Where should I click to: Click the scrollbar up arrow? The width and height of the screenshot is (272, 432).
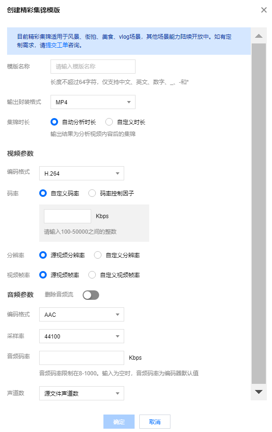pos(258,36)
